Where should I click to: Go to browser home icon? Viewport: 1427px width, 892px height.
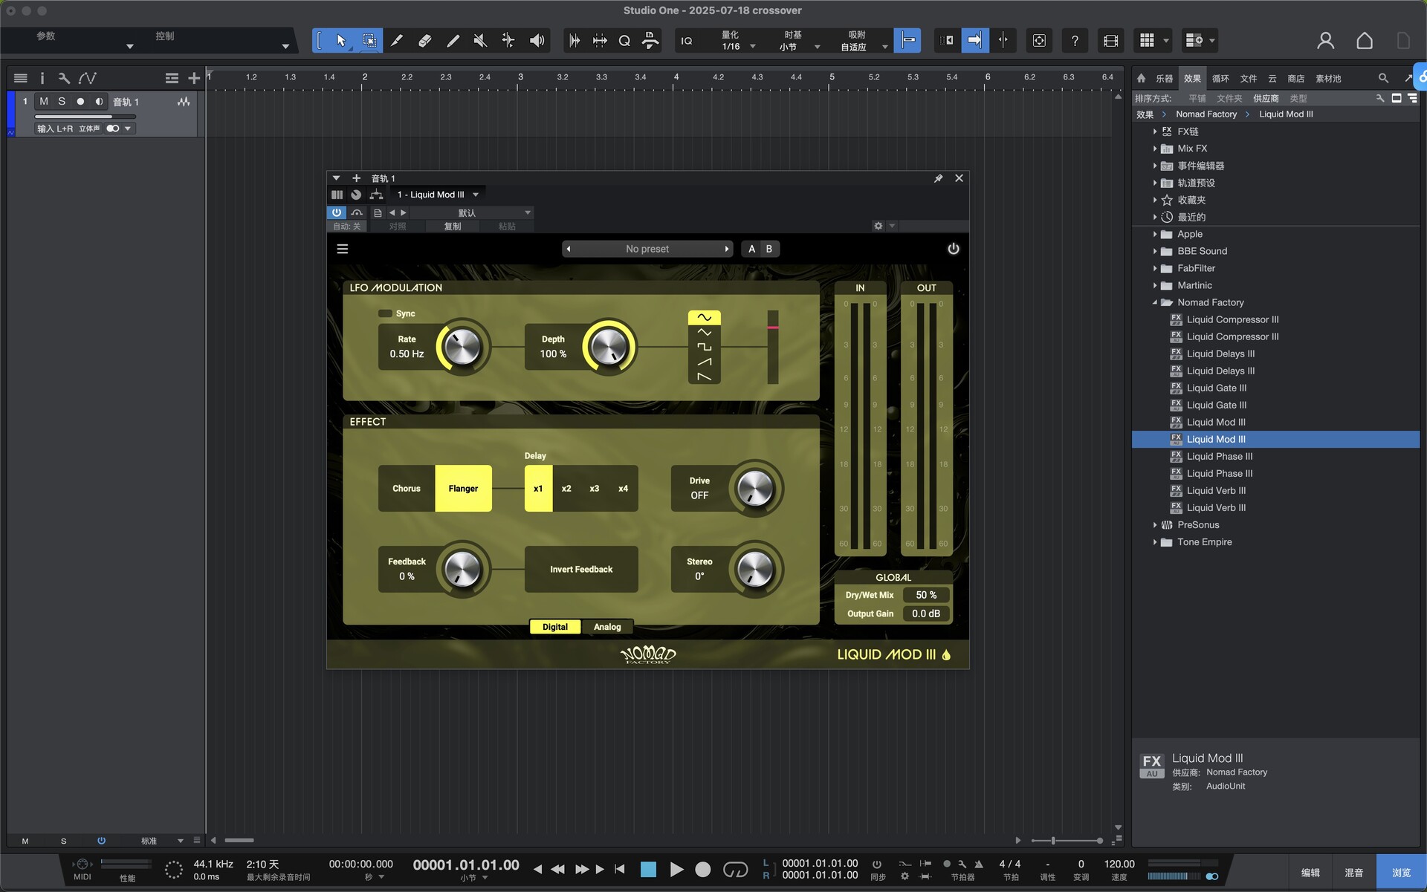pyautogui.click(x=1142, y=78)
